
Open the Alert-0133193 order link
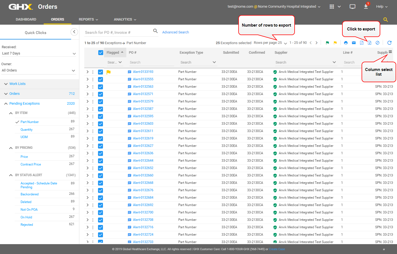143,72
